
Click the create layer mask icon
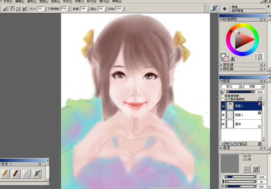pos(245,143)
